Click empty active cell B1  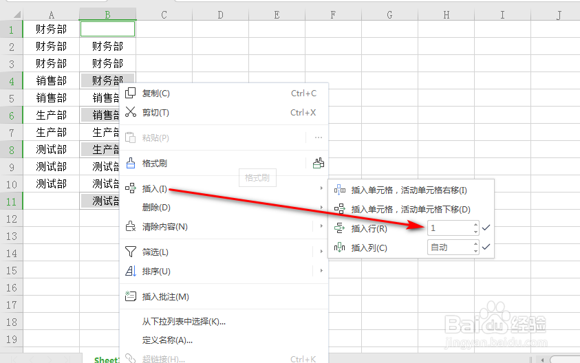click(107, 29)
